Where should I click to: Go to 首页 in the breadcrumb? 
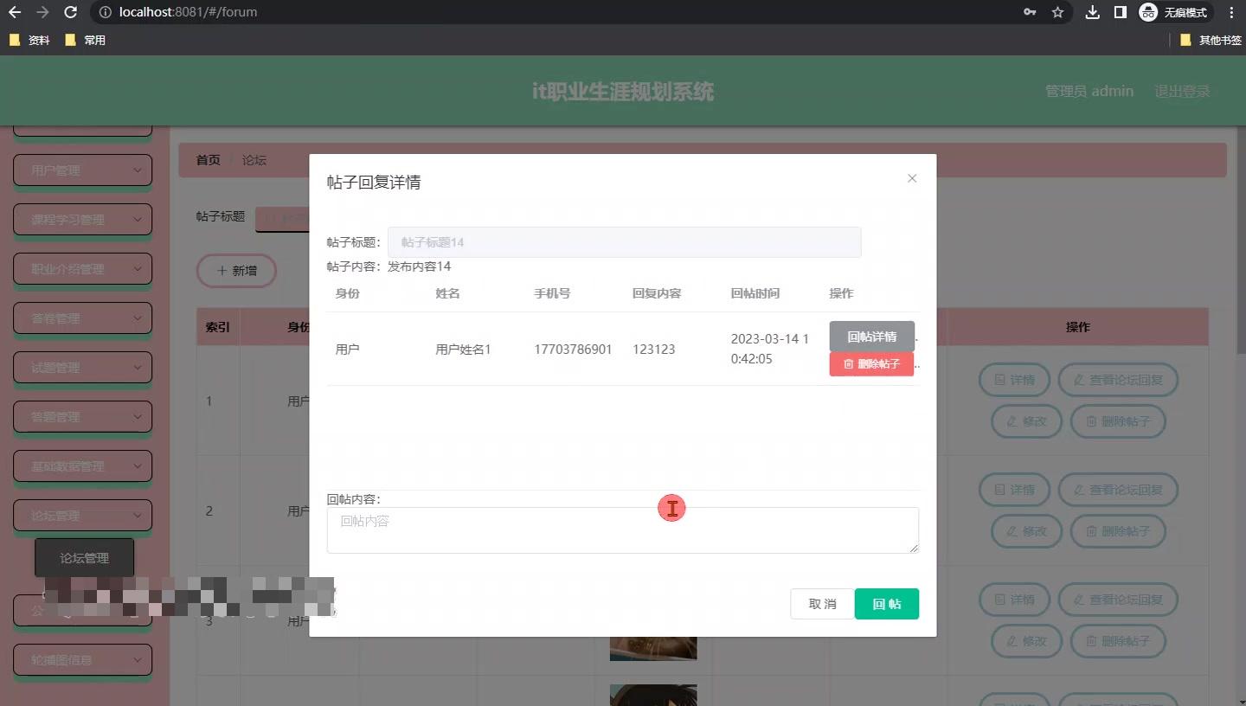click(208, 160)
